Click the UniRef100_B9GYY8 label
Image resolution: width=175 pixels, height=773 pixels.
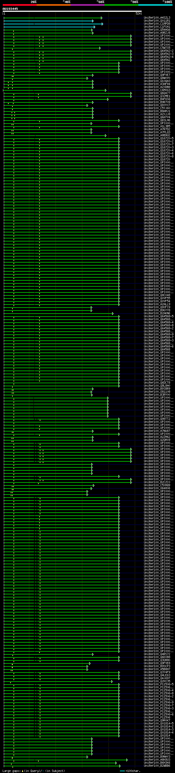tap(157, 310)
